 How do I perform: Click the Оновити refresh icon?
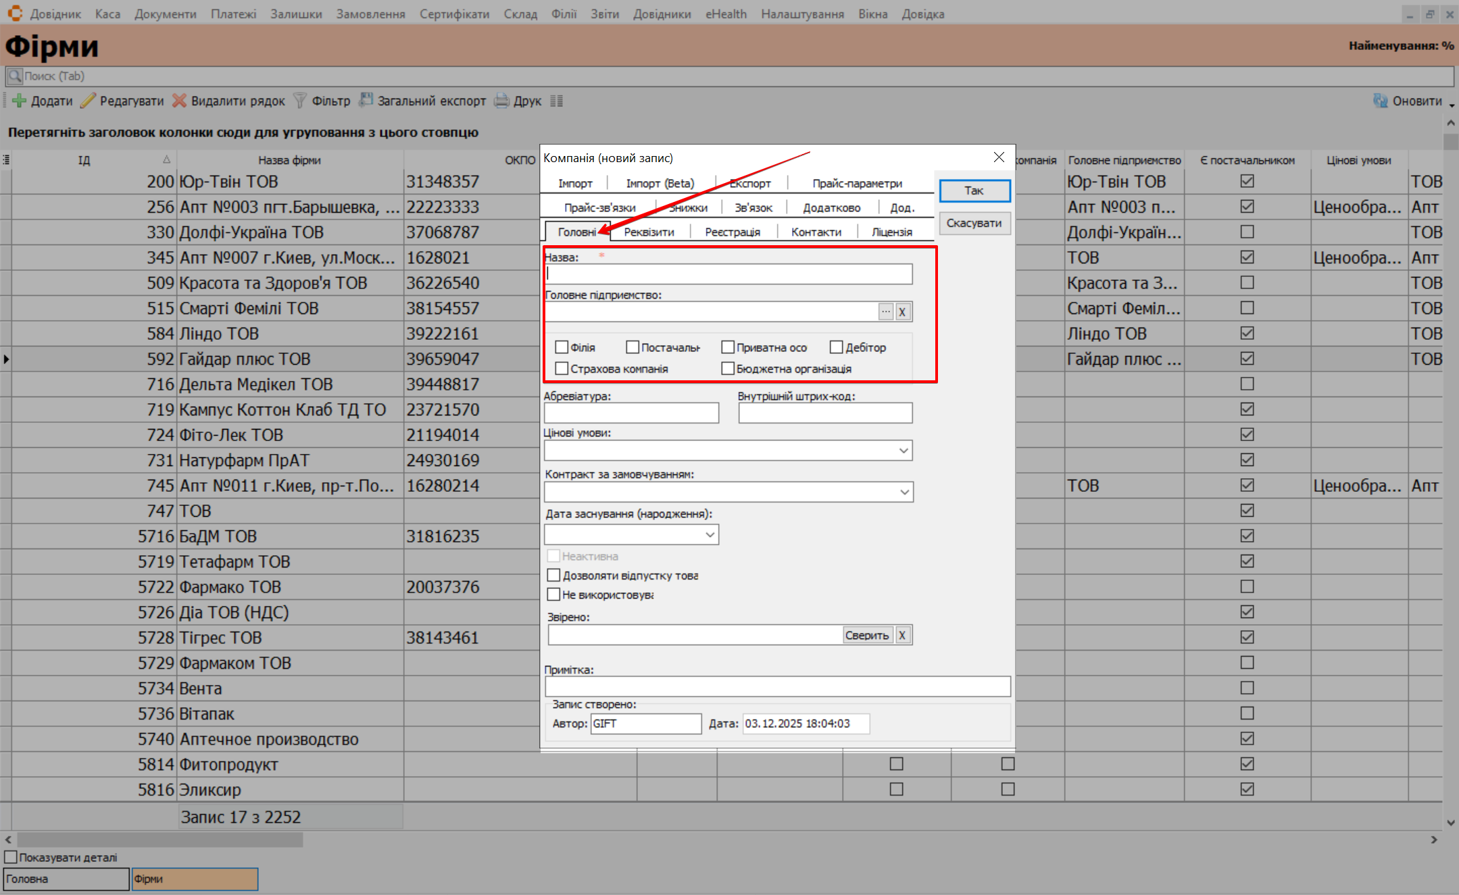pyautogui.click(x=1380, y=101)
